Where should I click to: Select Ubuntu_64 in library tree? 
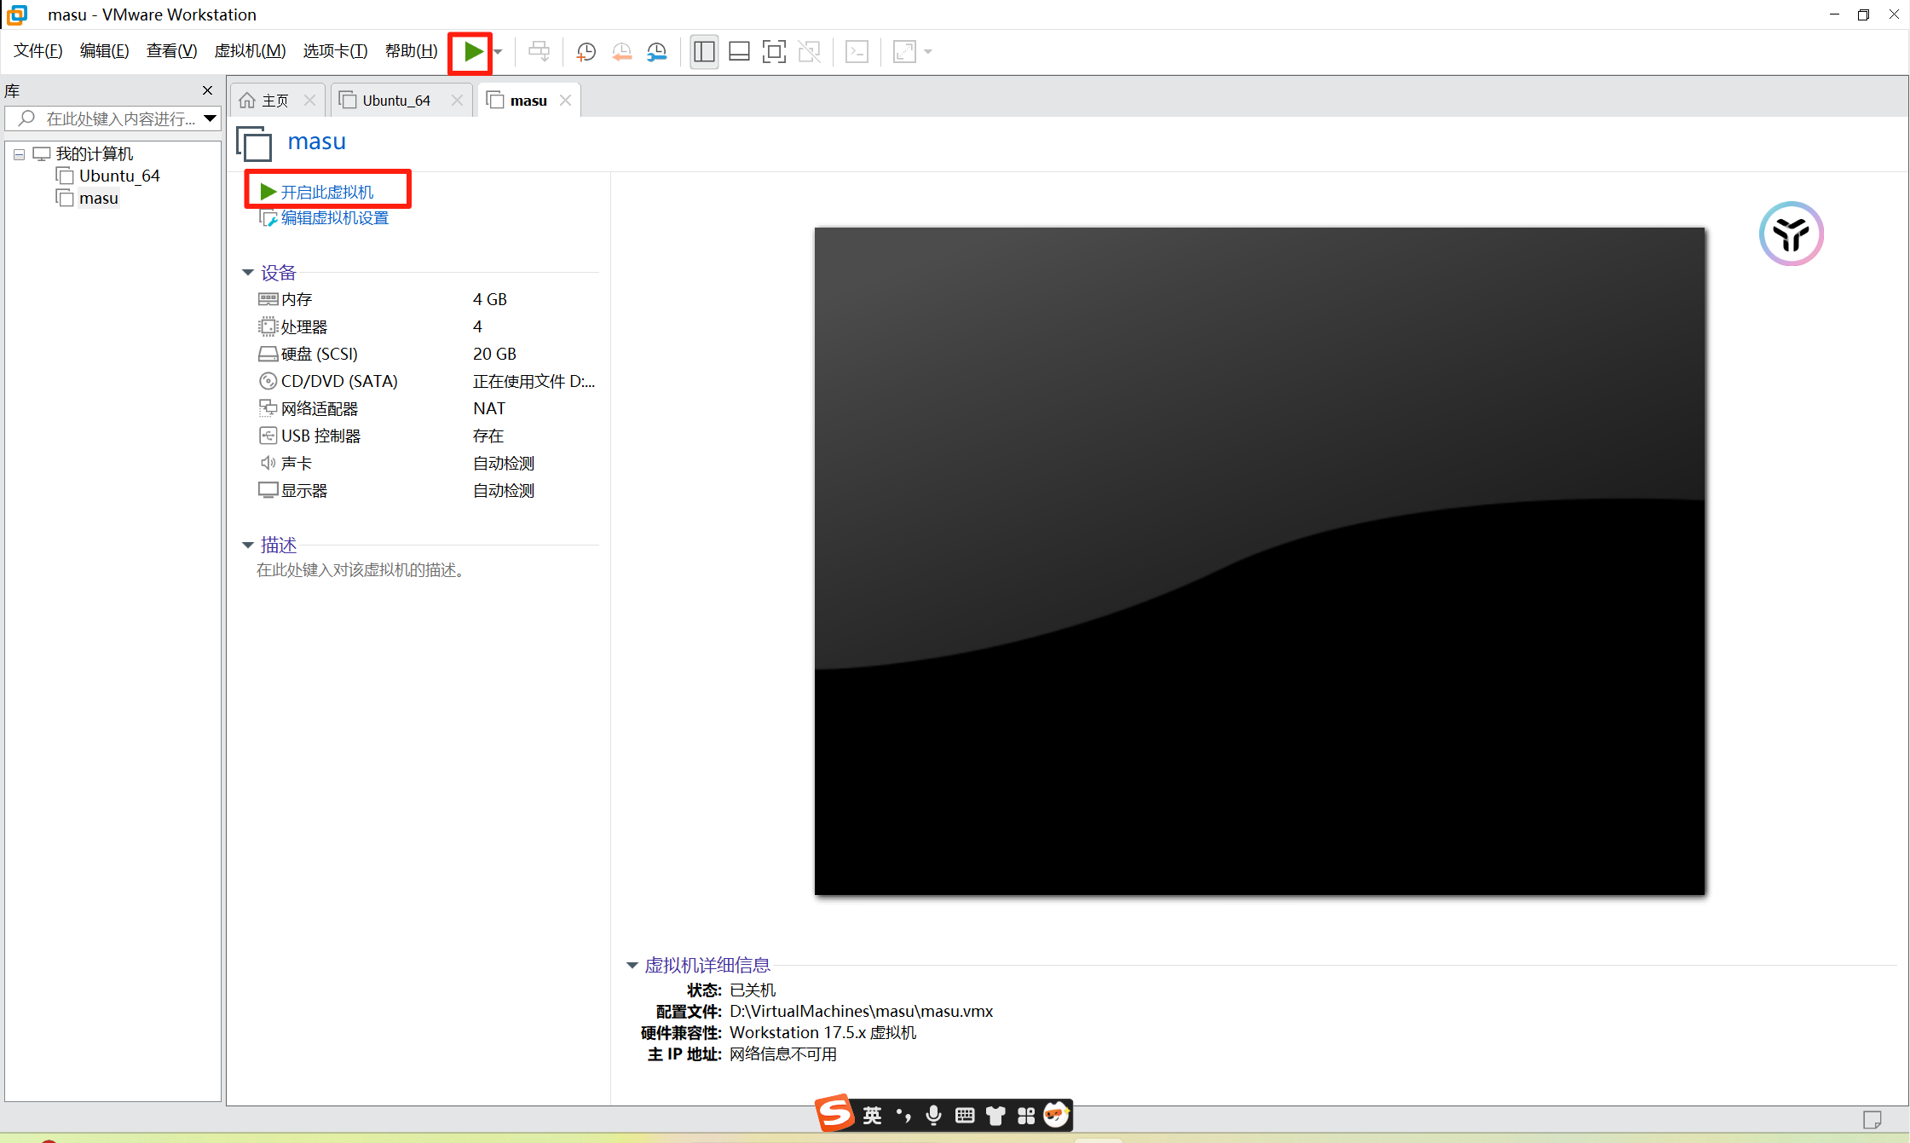pyautogui.click(x=119, y=176)
